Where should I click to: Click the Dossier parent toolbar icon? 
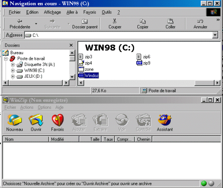click(x=85, y=21)
